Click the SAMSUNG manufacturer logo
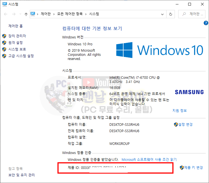209x183 pixels. 189,92
